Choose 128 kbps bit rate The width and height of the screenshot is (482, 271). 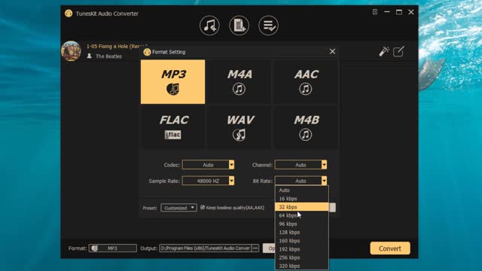(301, 233)
